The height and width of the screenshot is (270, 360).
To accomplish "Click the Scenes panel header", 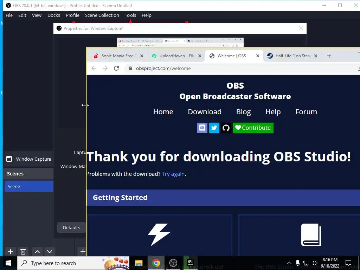I will pyautogui.click(x=28, y=174).
